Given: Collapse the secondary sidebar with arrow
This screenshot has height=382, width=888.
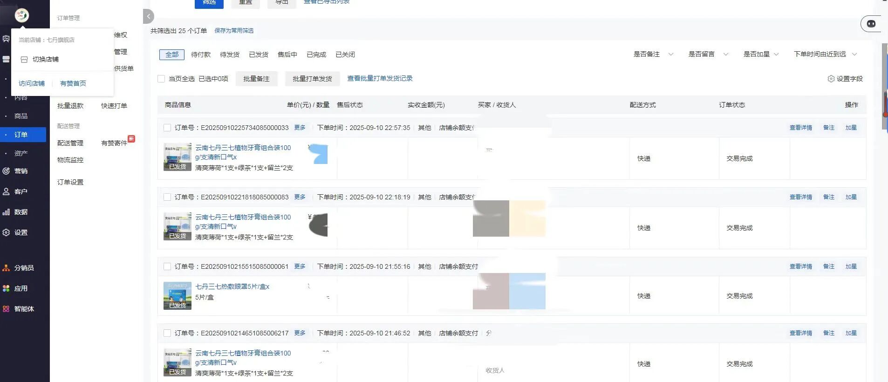Looking at the screenshot, I should [148, 16].
